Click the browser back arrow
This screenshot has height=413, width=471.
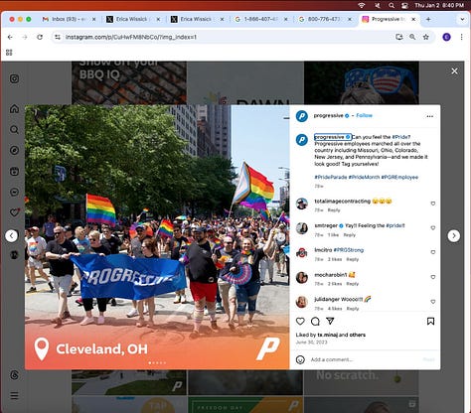[10, 37]
